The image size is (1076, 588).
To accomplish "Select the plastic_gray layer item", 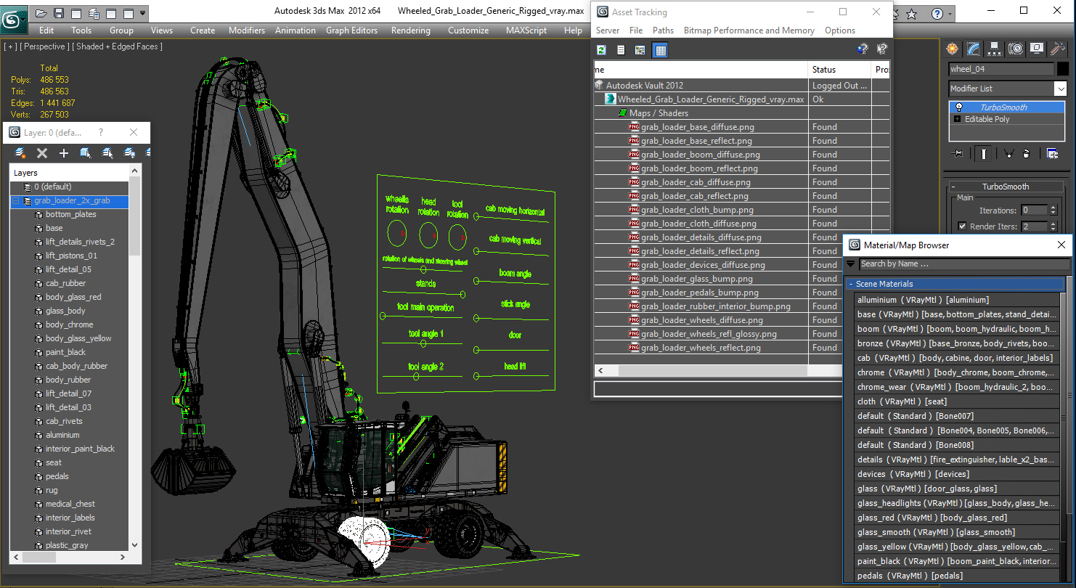I will click(x=67, y=545).
